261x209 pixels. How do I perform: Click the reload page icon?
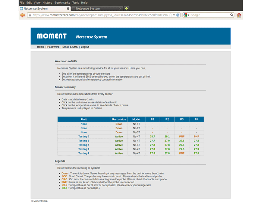(178, 15)
